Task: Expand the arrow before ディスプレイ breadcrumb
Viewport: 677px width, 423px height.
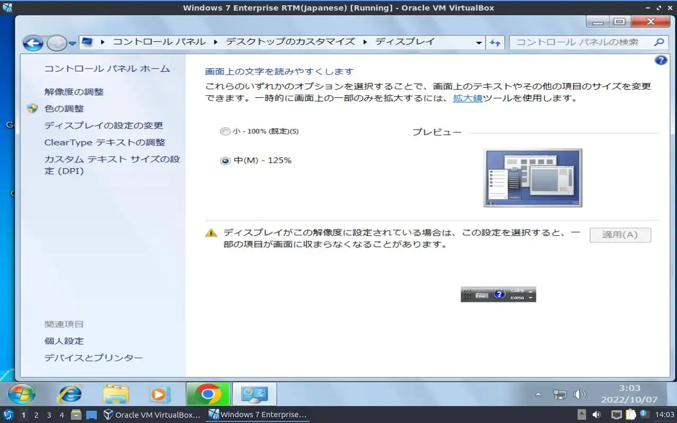Action: pyautogui.click(x=365, y=42)
